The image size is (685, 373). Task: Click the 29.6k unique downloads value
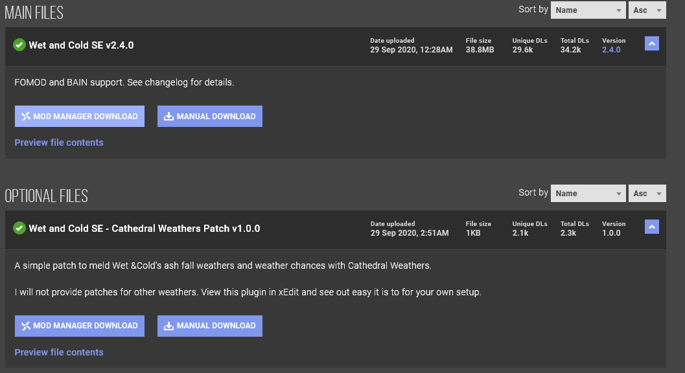[x=522, y=50]
